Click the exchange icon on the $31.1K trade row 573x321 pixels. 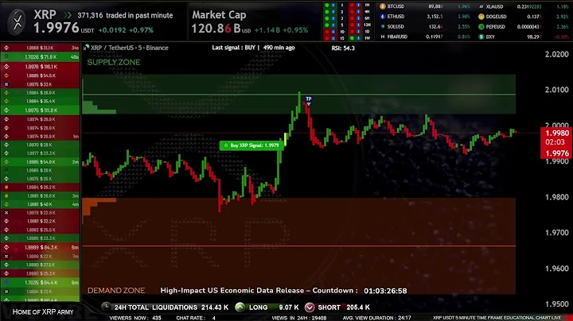click(x=6, y=48)
